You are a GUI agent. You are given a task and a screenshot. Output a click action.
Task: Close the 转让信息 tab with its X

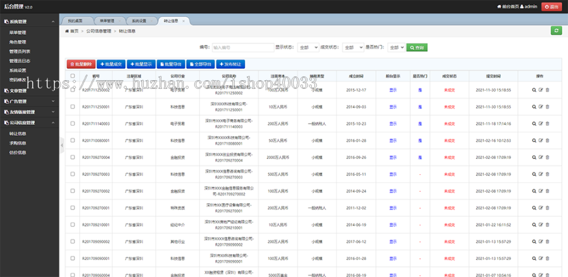point(184,21)
